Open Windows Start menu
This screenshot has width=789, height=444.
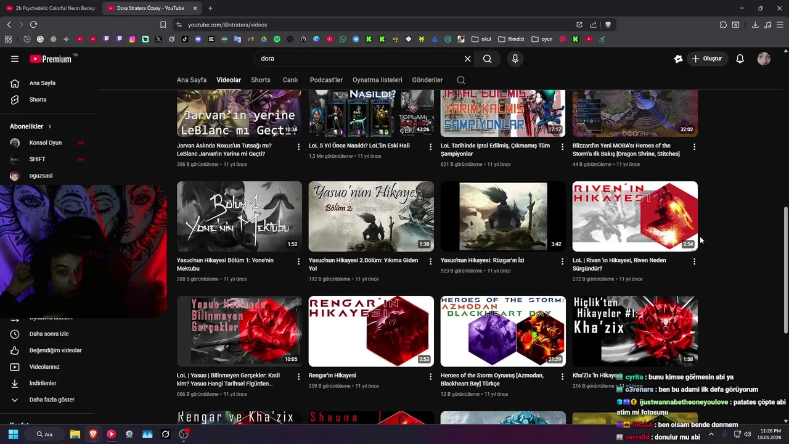pyautogui.click(x=13, y=434)
